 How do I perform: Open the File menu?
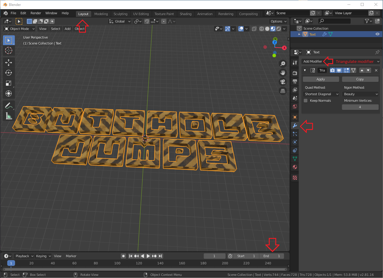click(13, 13)
